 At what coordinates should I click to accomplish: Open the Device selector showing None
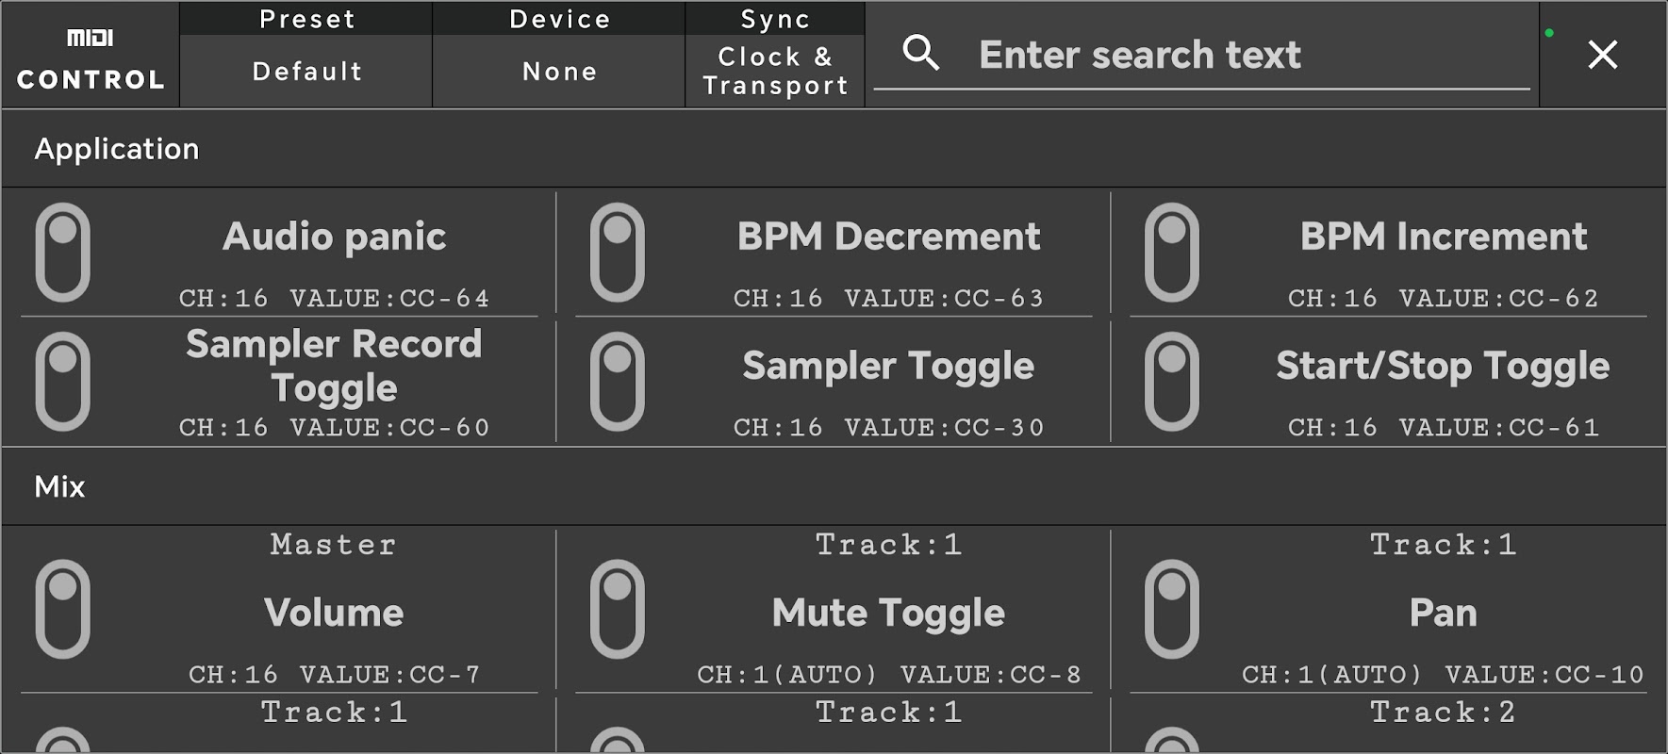[559, 71]
